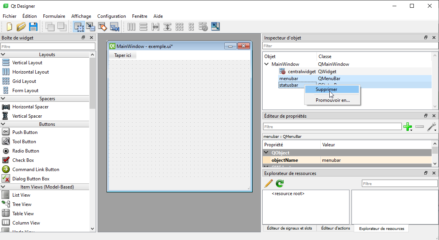439x240 pixels.
Task: Click the resource explorer Filtre field
Action: point(399,183)
